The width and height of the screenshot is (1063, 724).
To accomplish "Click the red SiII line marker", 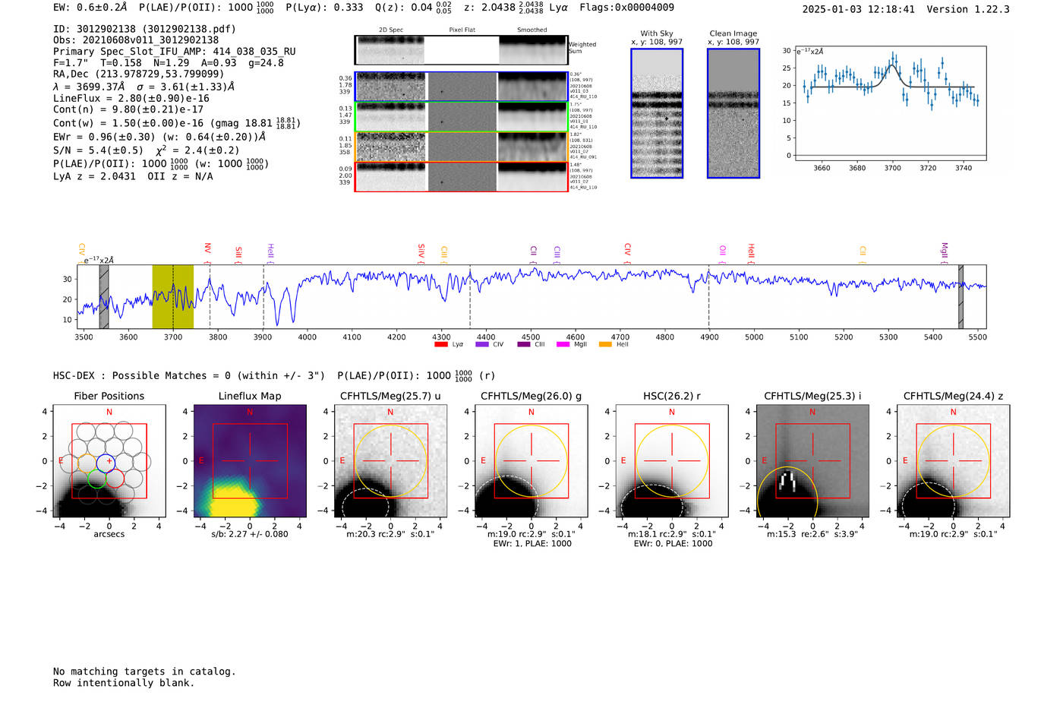I will [238, 252].
